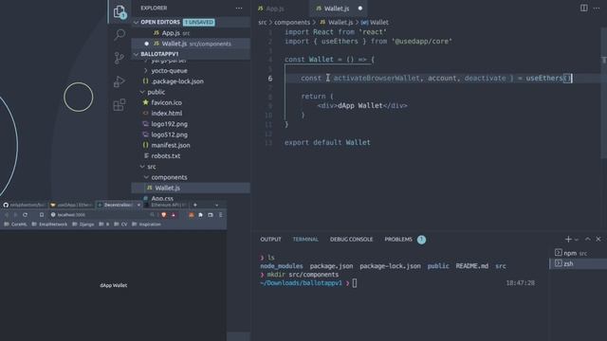Switch to the Debug Console tab

(351, 240)
